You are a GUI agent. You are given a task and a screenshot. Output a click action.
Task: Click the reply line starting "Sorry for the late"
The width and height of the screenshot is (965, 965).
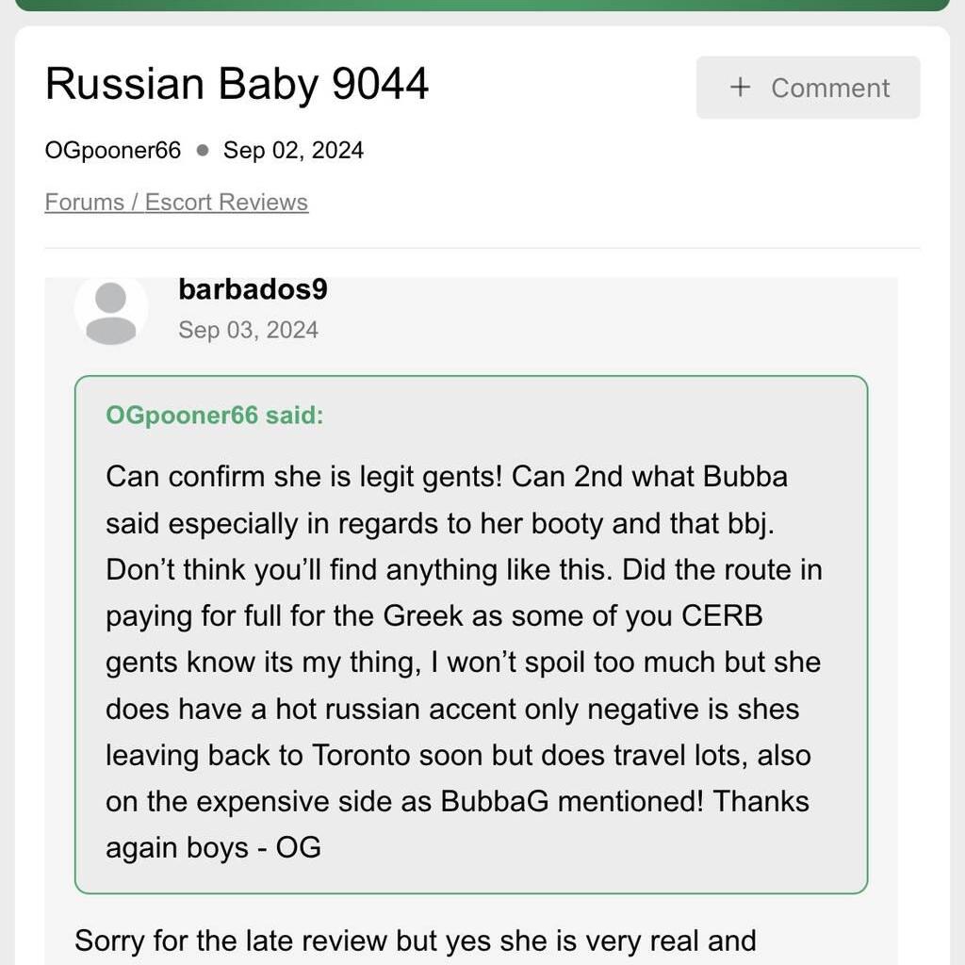point(416,940)
